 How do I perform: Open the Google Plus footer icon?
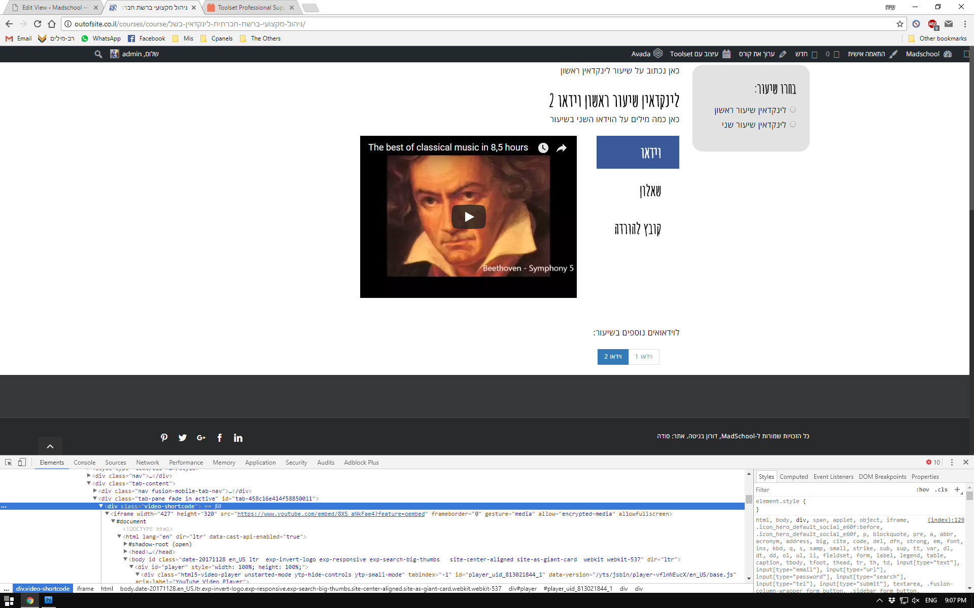pos(201,438)
